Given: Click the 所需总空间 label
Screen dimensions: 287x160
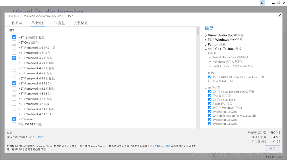Looking at the screenshot, I should pyautogui.click(x=259, y=141).
